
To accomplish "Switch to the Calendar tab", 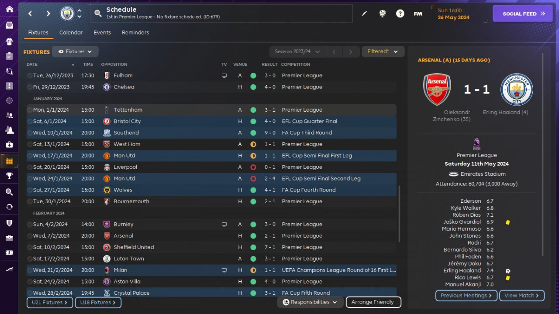I will 71,33.
